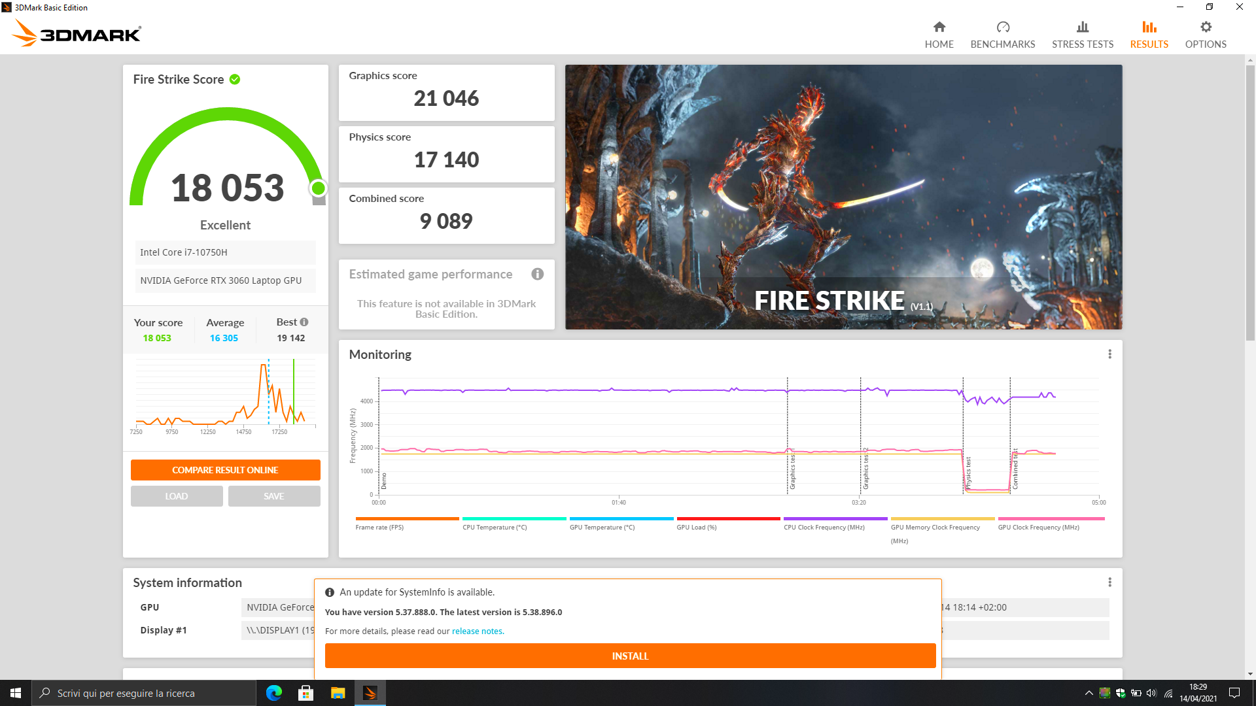
Task: Toggle the CPU Temperature legend
Action: pyautogui.click(x=514, y=524)
